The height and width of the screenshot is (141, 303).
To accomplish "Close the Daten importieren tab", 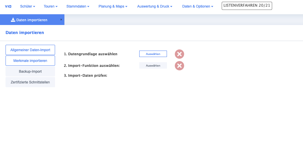I will pyautogui.click(x=61, y=19).
